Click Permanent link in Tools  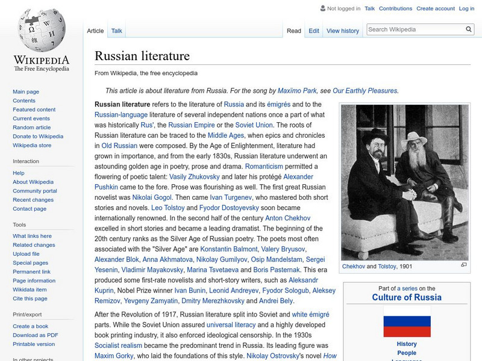click(x=31, y=271)
